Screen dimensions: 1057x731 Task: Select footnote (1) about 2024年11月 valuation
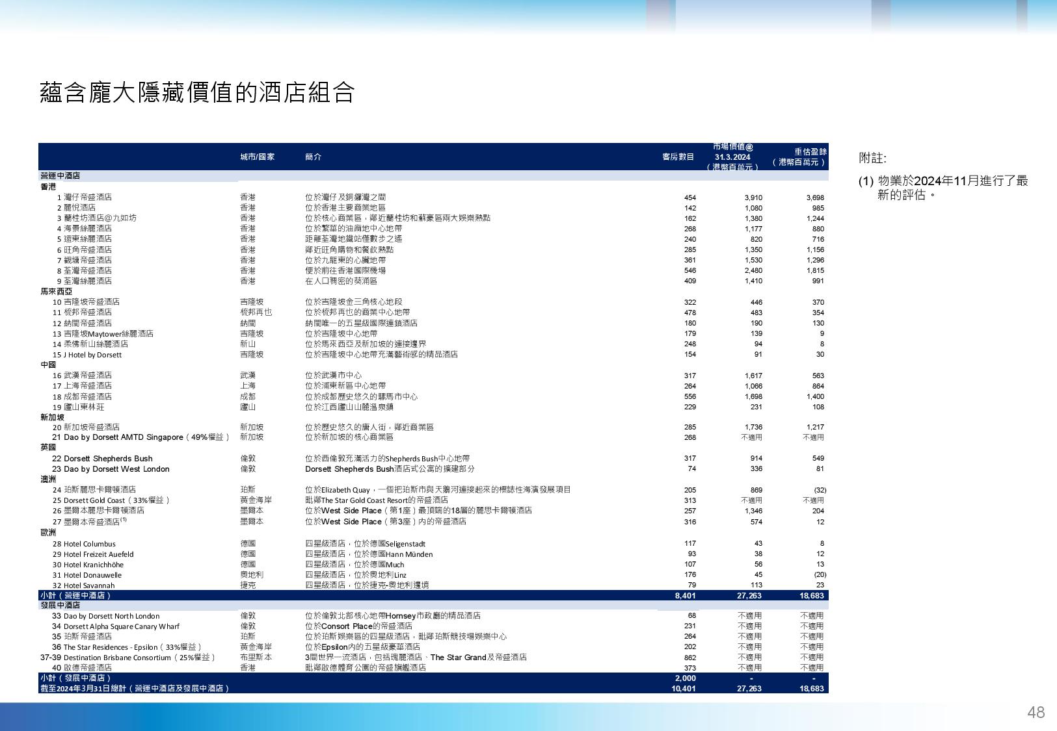944,187
